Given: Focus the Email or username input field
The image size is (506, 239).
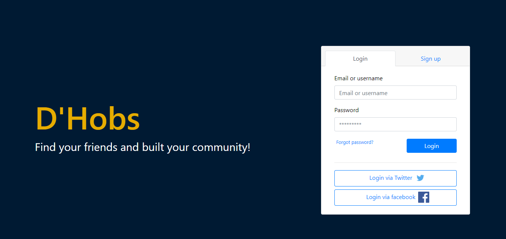Looking at the screenshot, I should (x=395, y=92).
